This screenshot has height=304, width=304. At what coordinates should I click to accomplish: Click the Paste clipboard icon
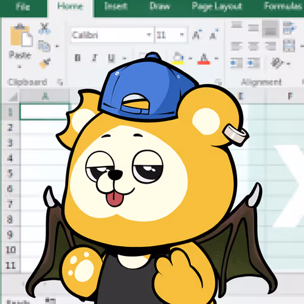[x=21, y=35]
